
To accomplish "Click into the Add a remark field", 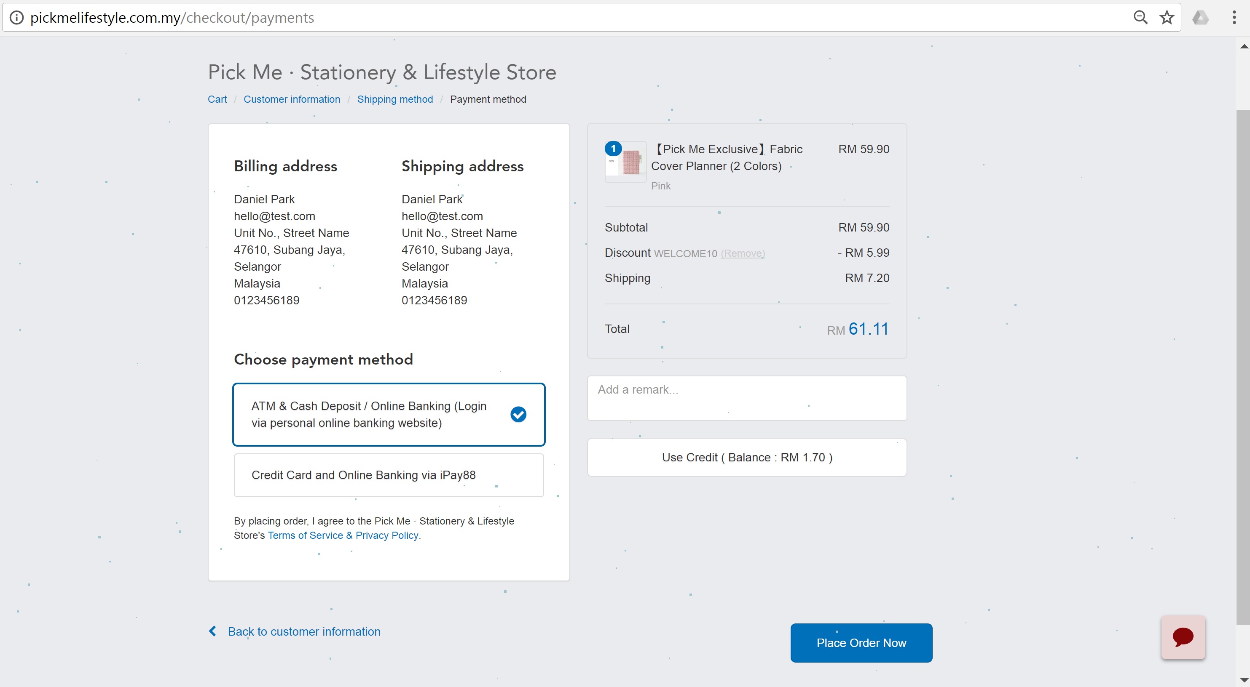I will [x=747, y=398].
